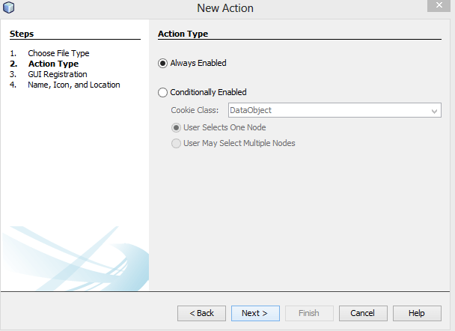
Task: Click the Steps panel heading
Action: click(22, 34)
